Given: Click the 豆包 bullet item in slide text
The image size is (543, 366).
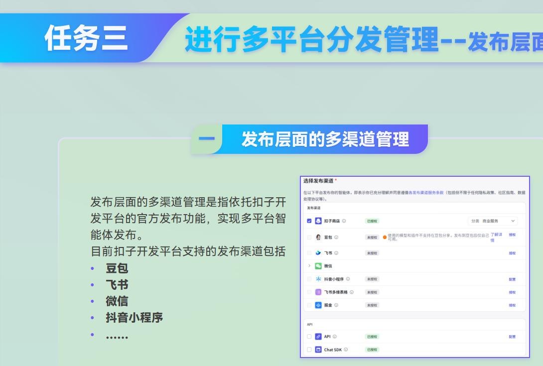Looking at the screenshot, I should tap(117, 268).
